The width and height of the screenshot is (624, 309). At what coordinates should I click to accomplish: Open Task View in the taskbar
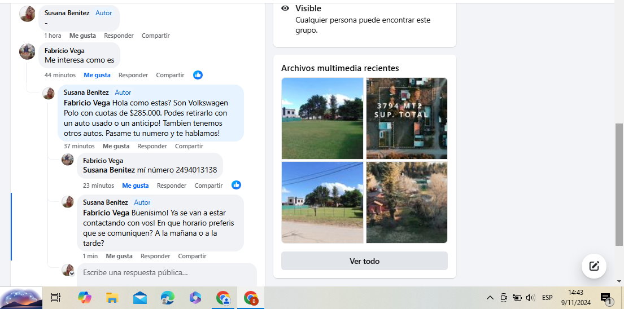pos(56,298)
